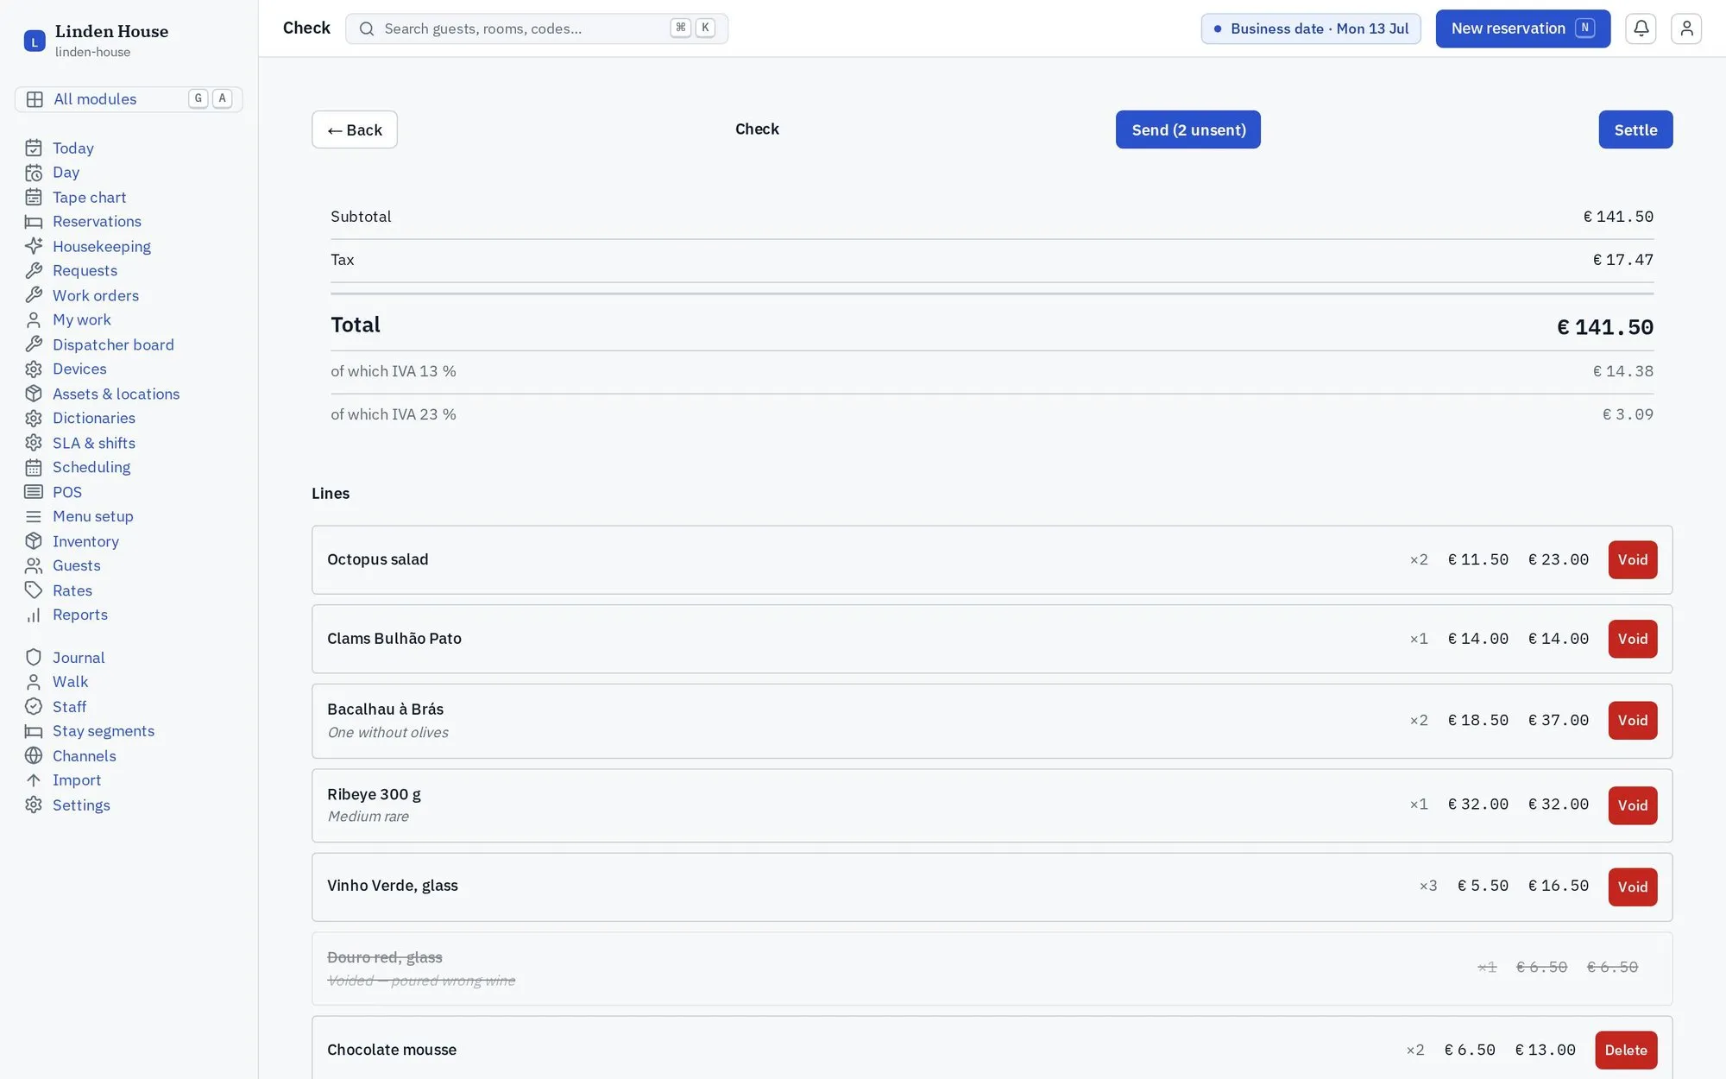The height and width of the screenshot is (1079, 1726).
Task: Click the 'One without olives' note
Action: [x=387, y=732]
